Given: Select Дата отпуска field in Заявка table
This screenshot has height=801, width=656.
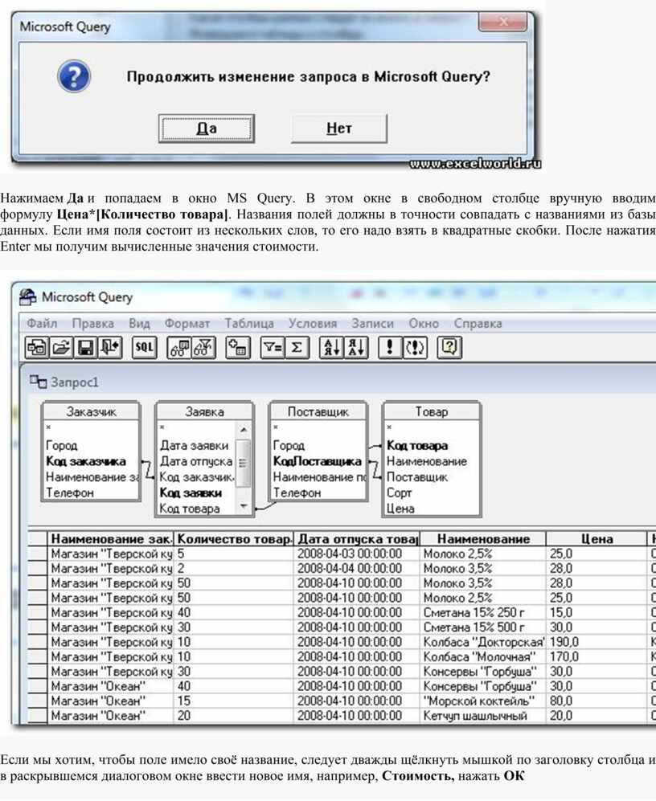Looking at the screenshot, I should [x=196, y=461].
